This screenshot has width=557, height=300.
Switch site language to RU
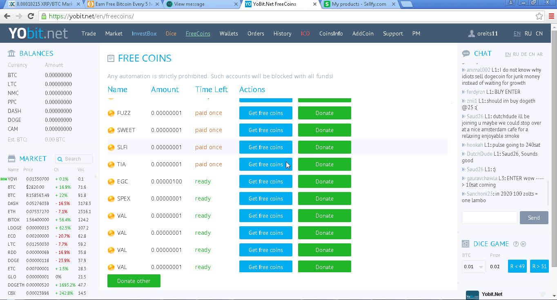(528, 33)
